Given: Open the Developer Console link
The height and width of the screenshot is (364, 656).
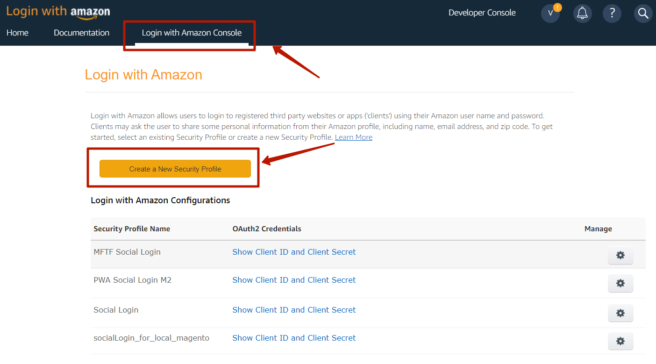Looking at the screenshot, I should 482,13.
